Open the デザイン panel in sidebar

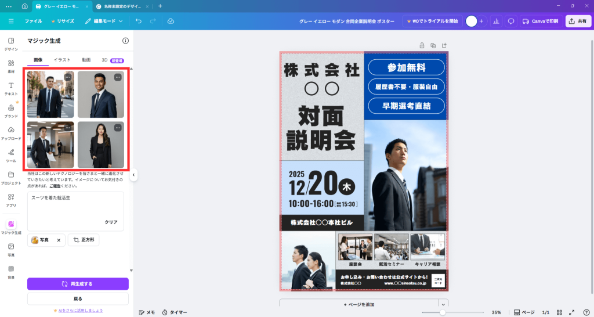coord(11,44)
